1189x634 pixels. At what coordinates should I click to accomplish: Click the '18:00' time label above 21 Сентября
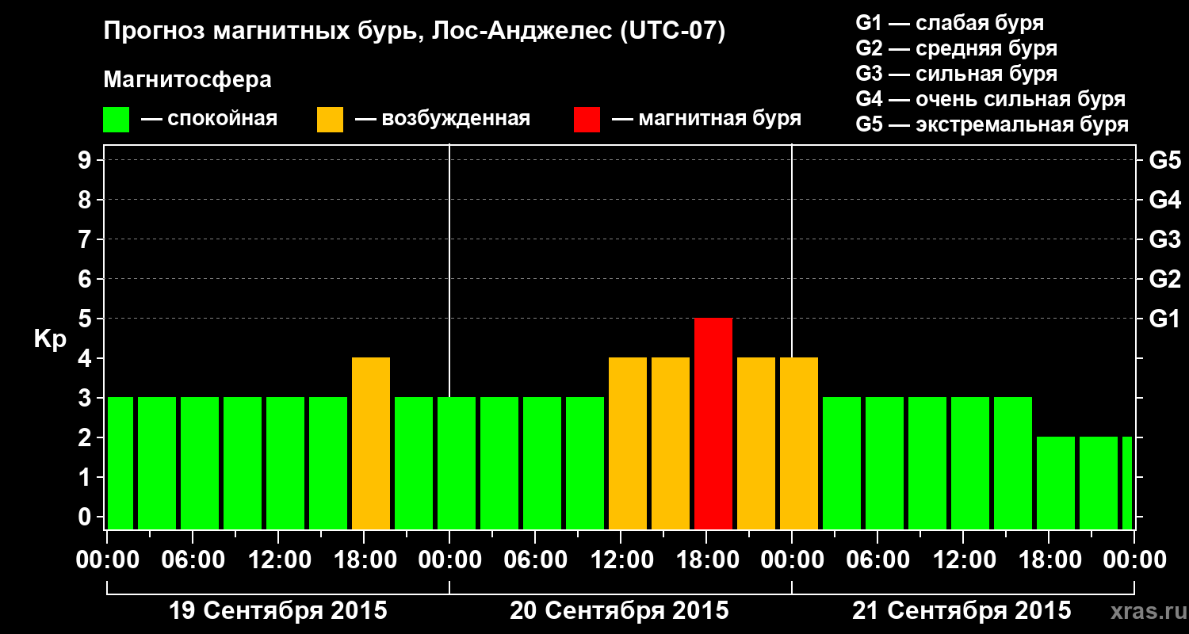[1049, 560]
